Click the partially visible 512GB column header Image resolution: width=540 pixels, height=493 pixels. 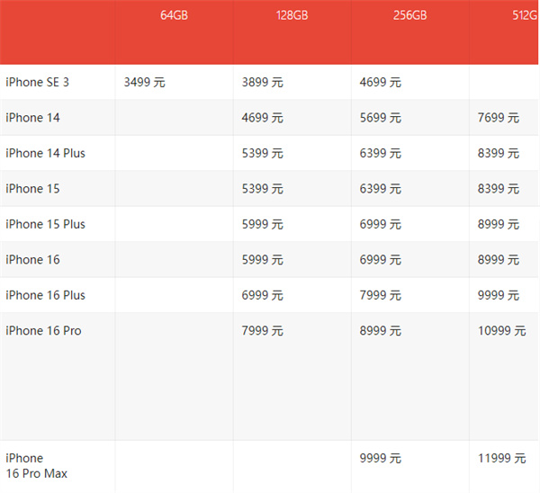(x=525, y=15)
